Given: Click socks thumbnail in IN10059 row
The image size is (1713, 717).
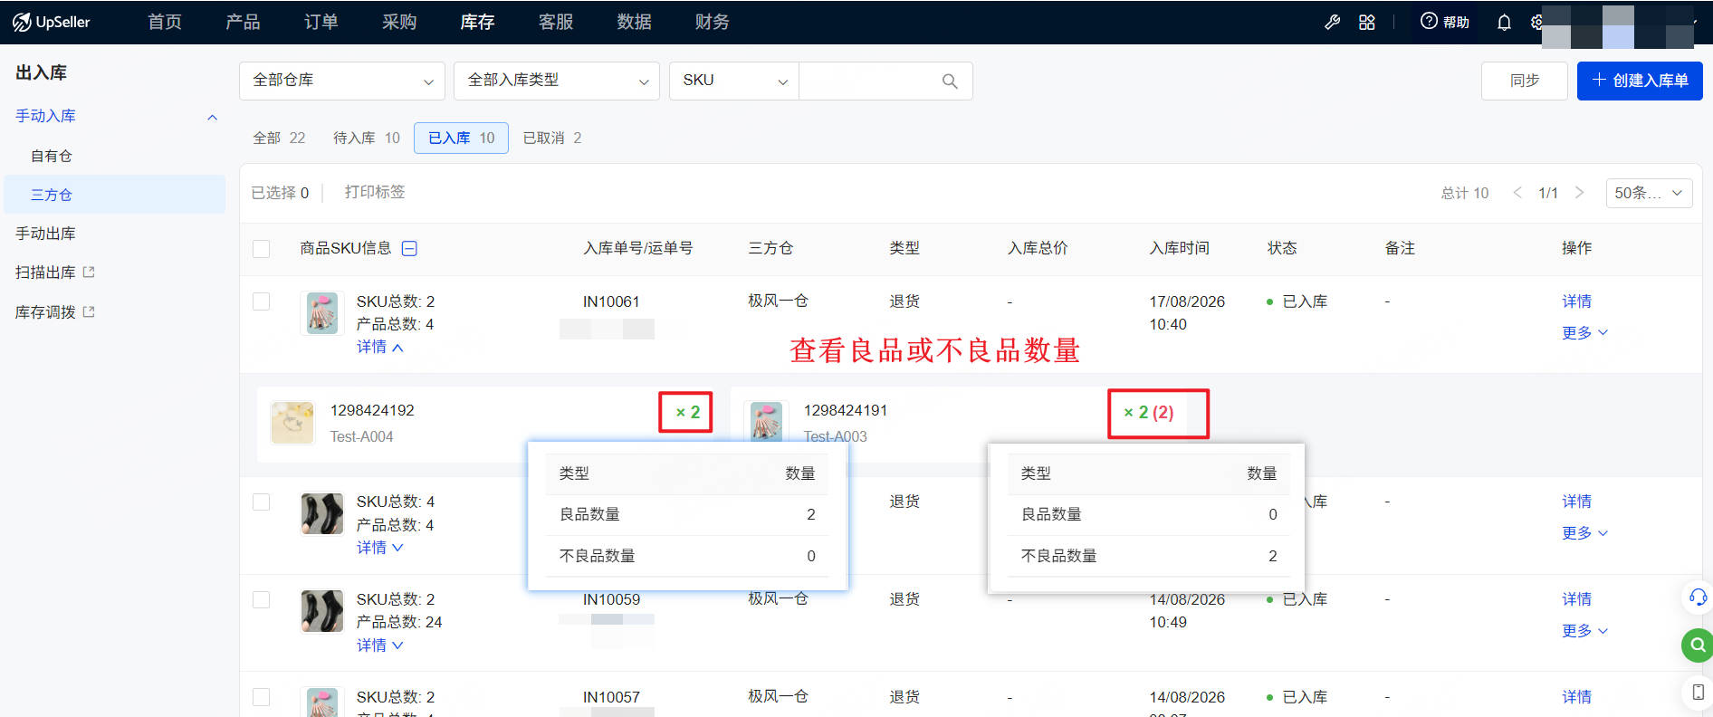Looking at the screenshot, I should [322, 611].
